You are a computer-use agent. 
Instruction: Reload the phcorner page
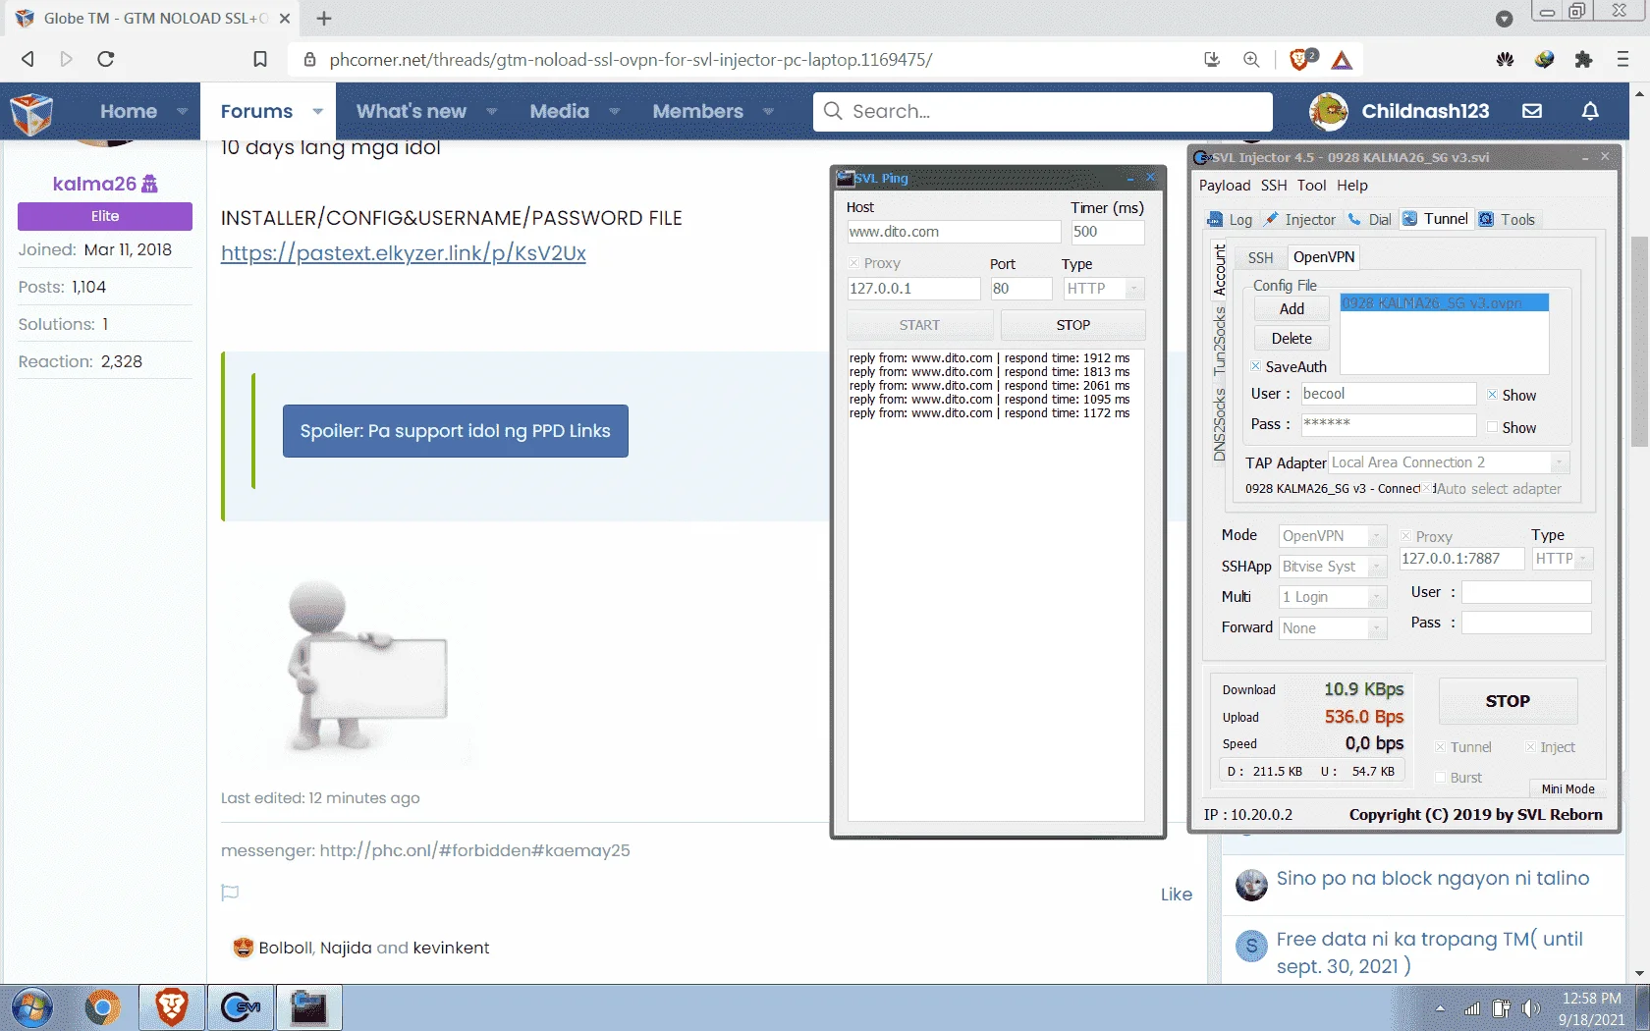[106, 59]
